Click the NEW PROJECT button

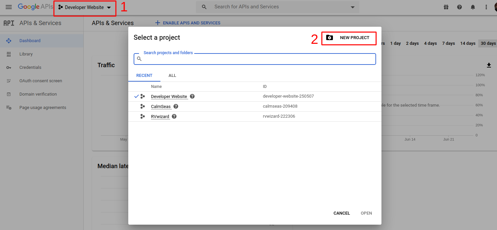349,38
